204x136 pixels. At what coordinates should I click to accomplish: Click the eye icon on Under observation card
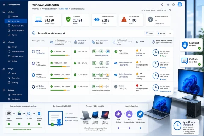click(97, 19)
